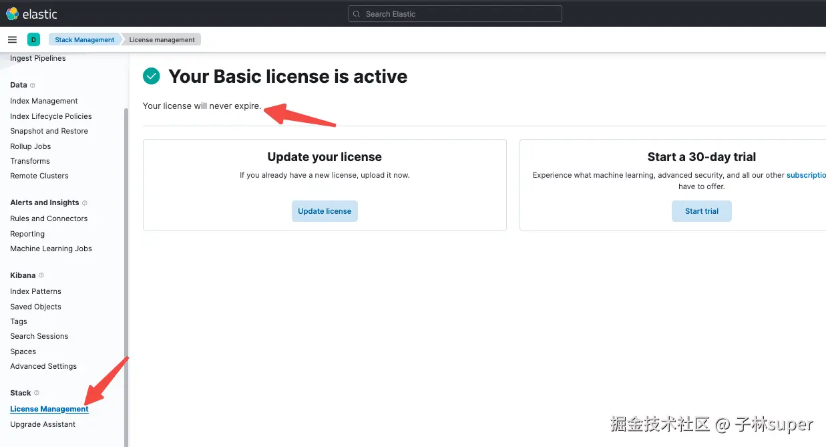
Task: Click the magnifier icon in the search bar
Action: point(357,14)
